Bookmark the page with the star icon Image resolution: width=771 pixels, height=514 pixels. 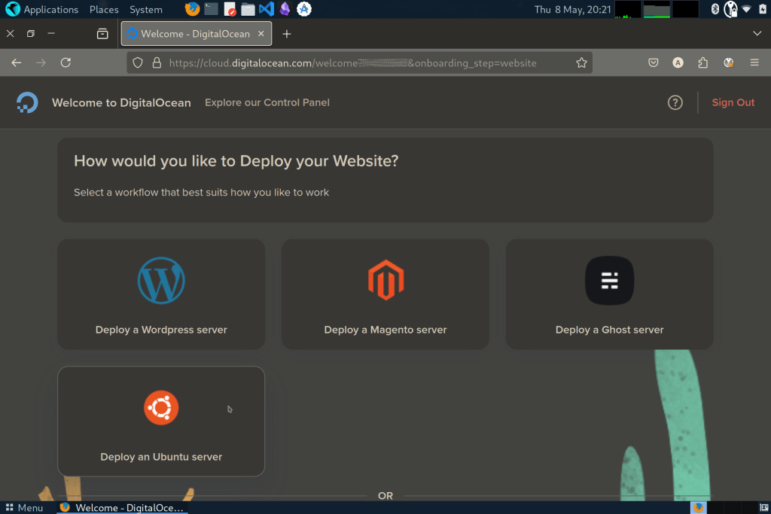pos(581,63)
